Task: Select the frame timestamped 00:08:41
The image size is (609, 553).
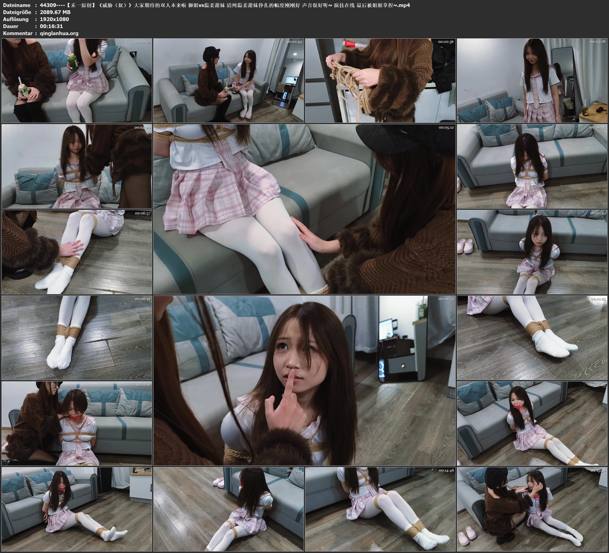Action: (77, 337)
